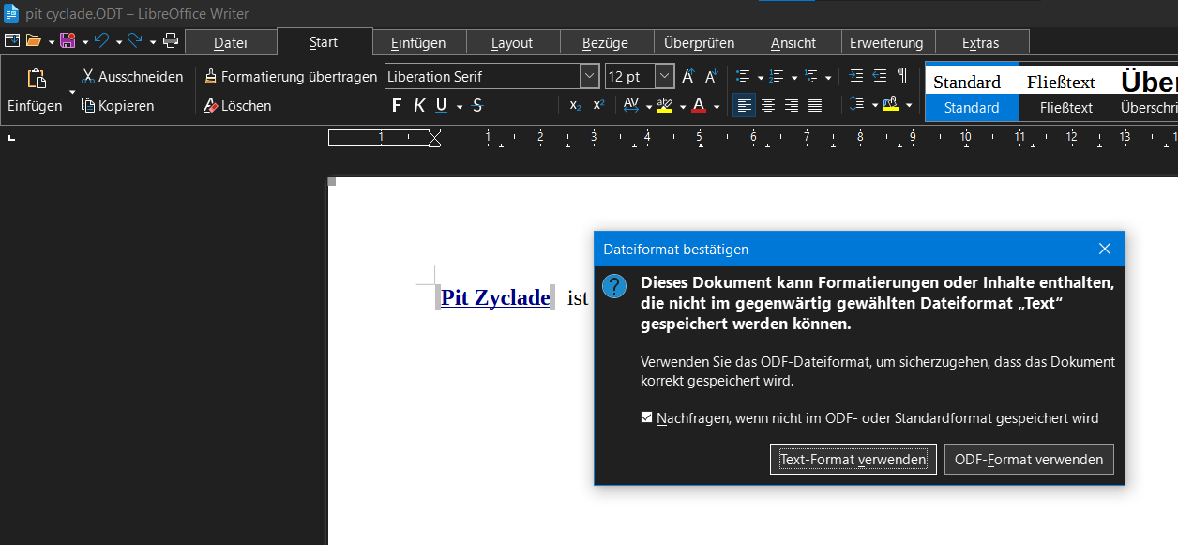The image size is (1178, 545).
Task: Toggle underline U formatting
Action: click(442, 106)
